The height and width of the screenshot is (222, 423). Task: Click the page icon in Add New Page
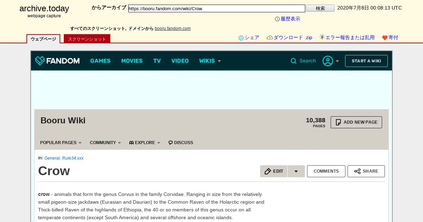click(x=338, y=122)
